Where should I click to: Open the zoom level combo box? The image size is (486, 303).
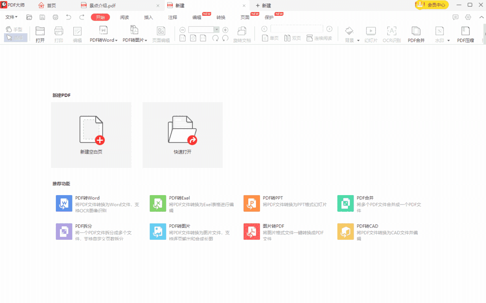[x=216, y=30]
